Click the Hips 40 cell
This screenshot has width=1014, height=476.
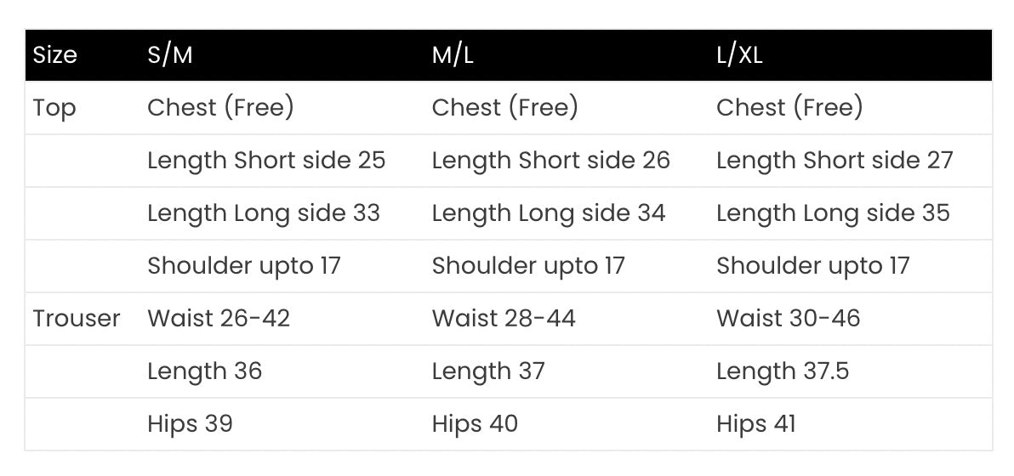click(x=475, y=424)
